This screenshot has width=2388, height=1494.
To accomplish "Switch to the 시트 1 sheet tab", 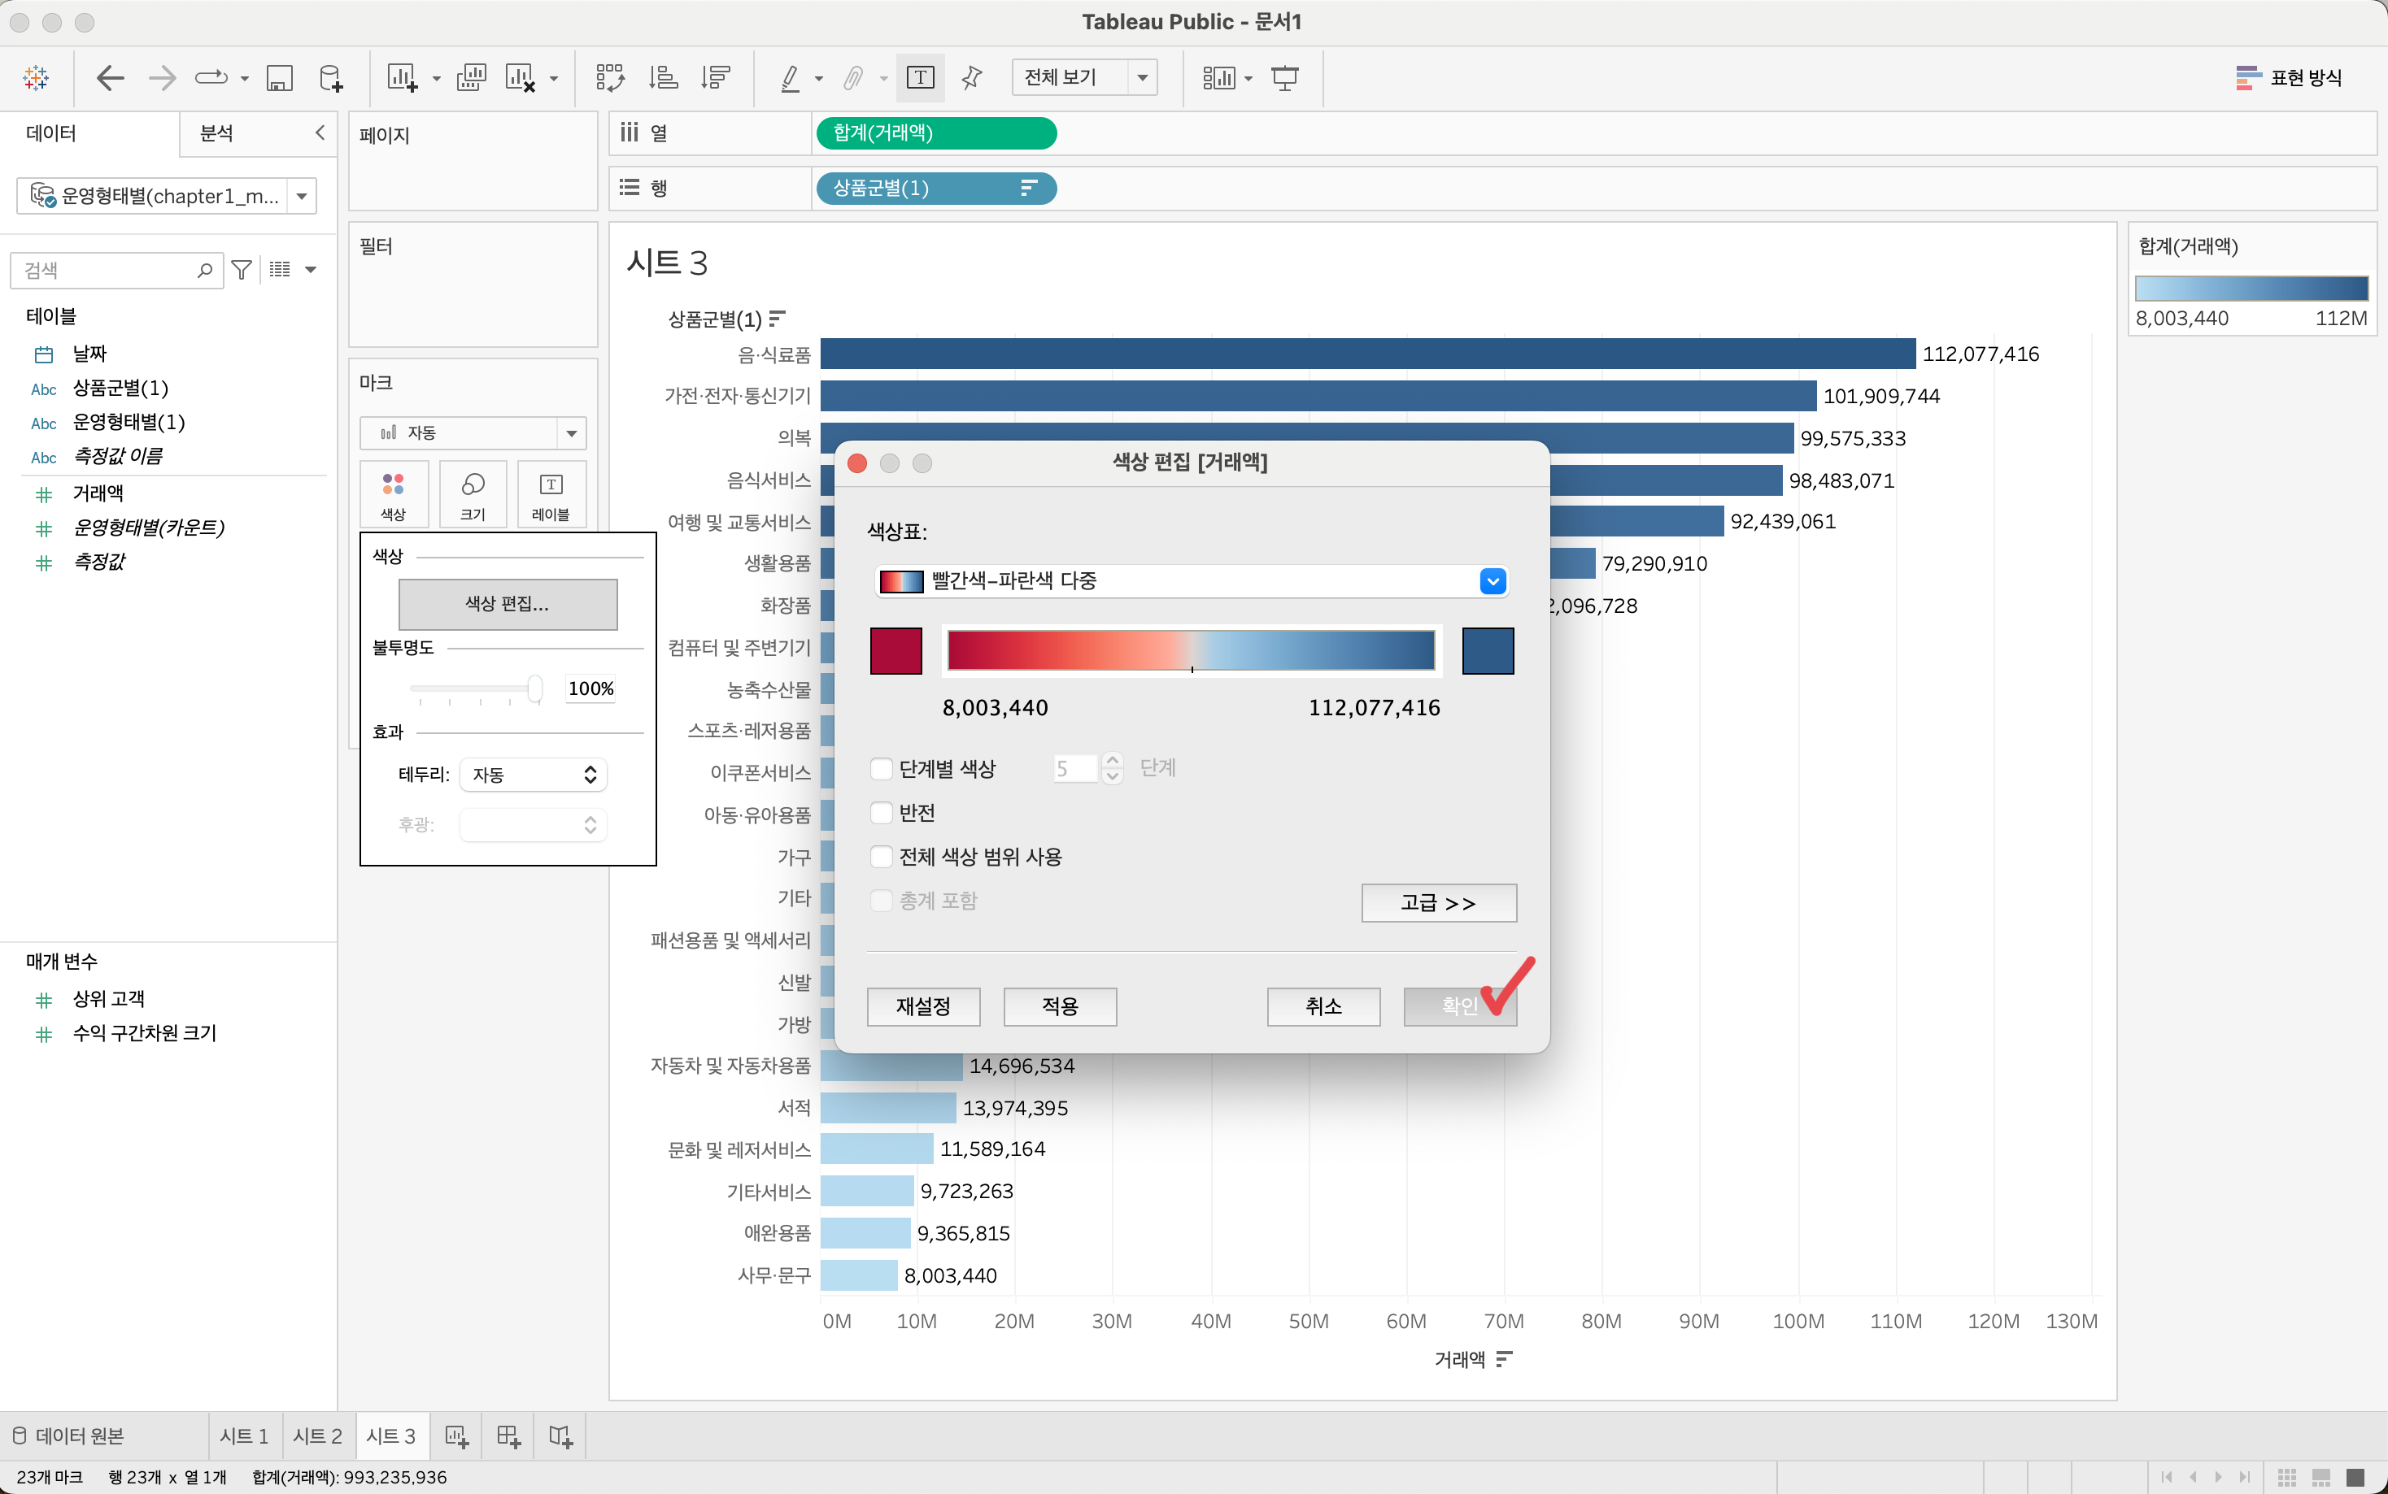I will (x=244, y=1435).
